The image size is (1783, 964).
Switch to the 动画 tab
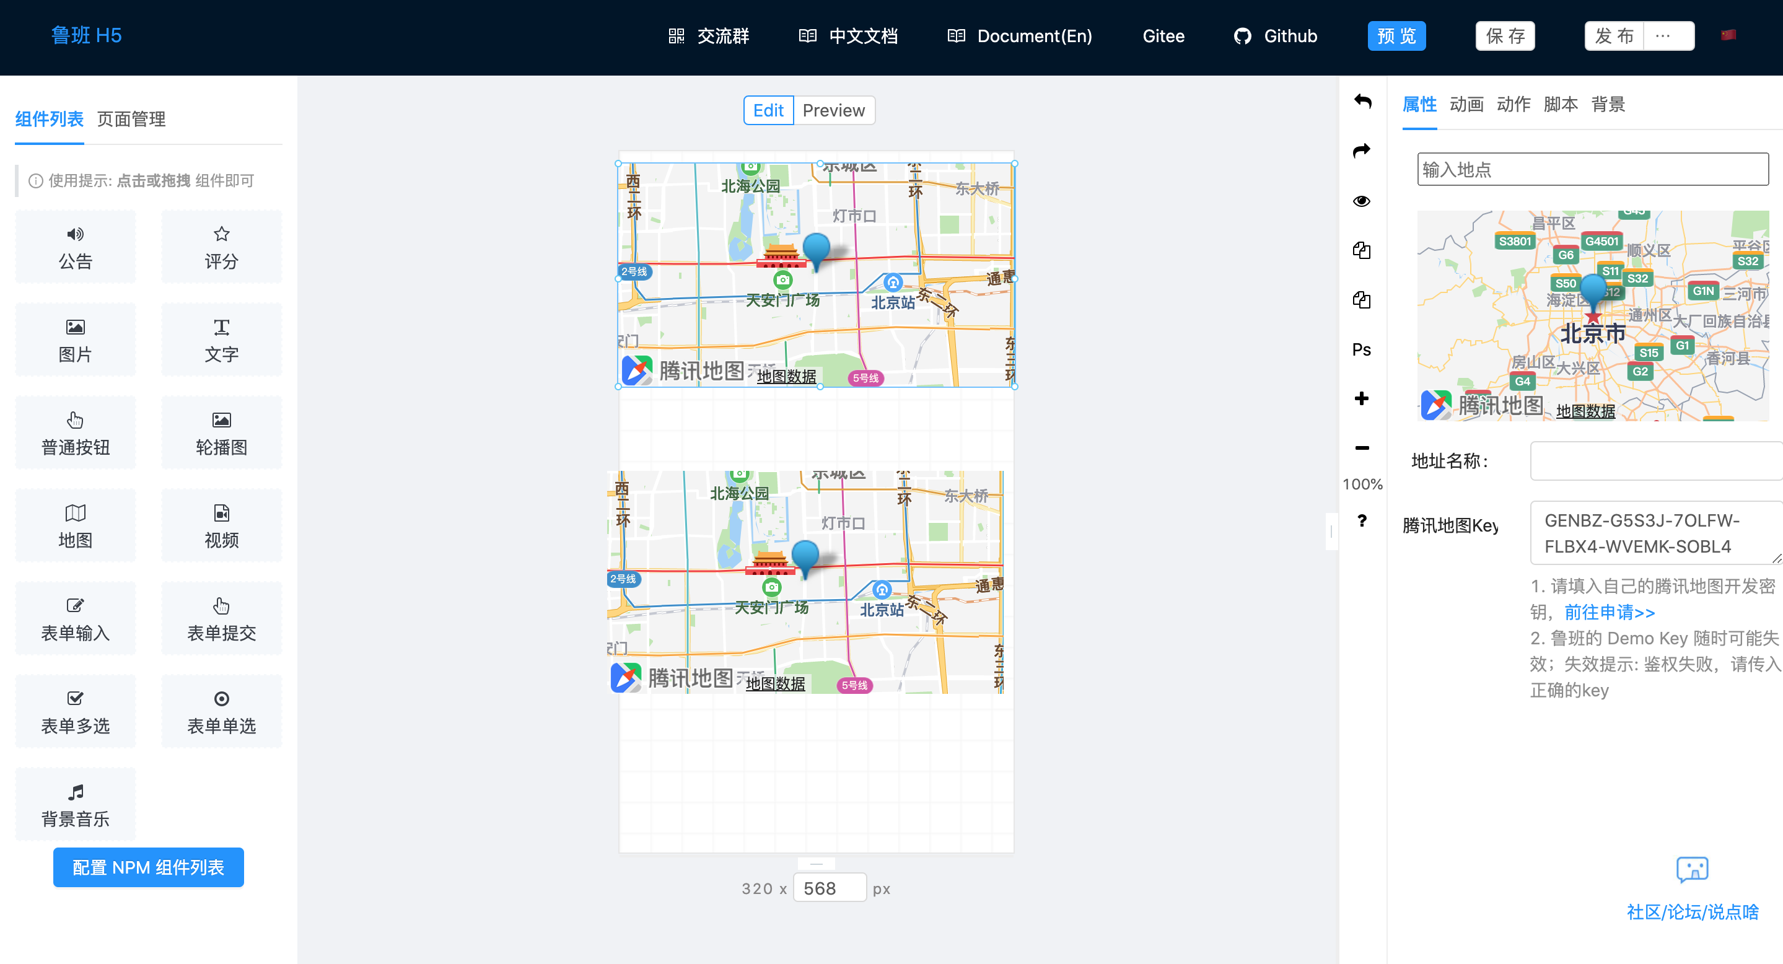click(1466, 105)
